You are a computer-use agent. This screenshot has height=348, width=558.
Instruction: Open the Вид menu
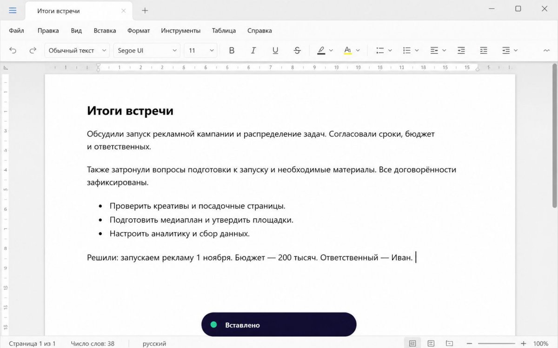(76, 31)
